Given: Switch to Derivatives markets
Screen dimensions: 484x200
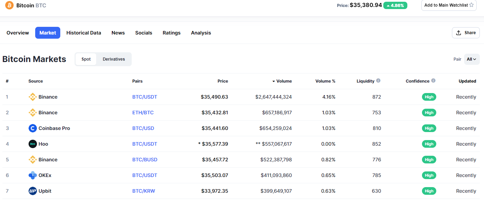Looking at the screenshot, I should click(114, 59).
